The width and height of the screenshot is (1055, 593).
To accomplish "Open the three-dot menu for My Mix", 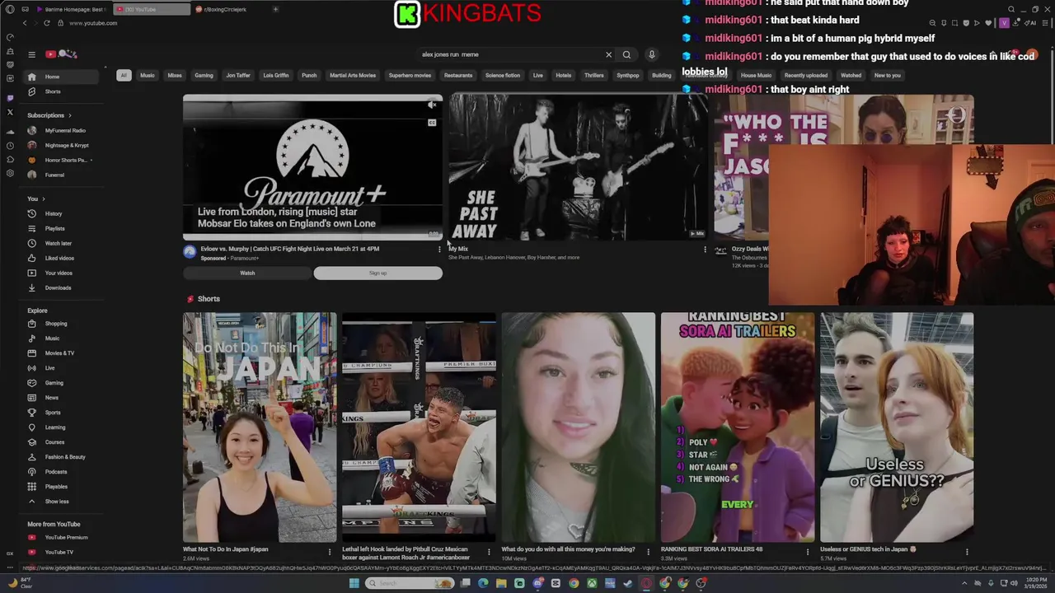I will 705,249.
